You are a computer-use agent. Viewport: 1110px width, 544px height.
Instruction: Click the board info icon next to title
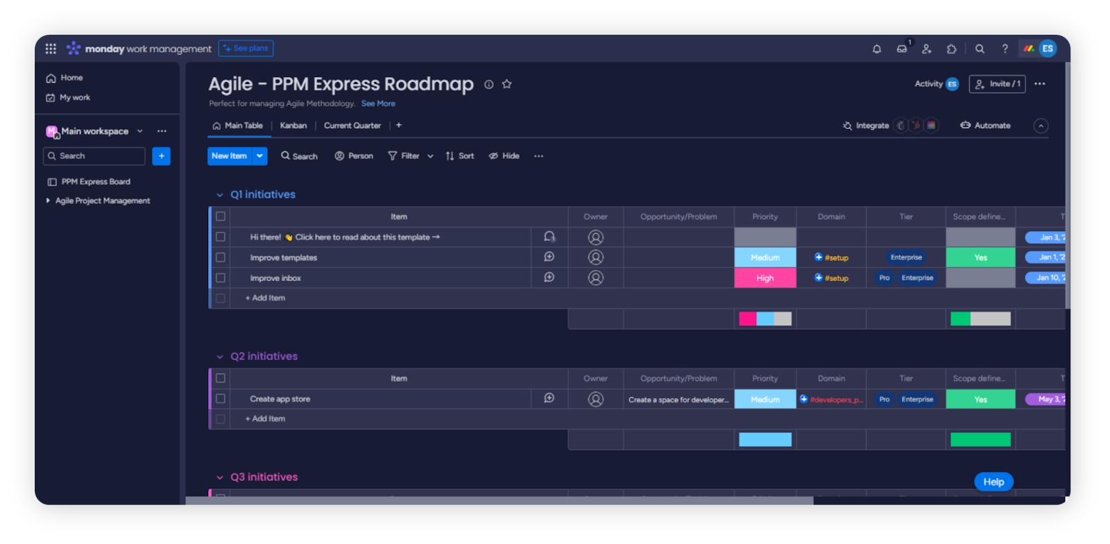coord(489,84)
